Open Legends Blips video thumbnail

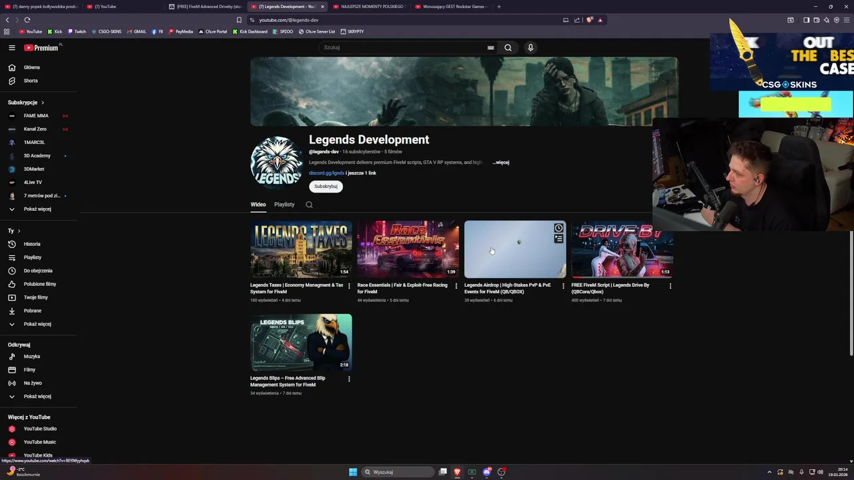point(301,342)
